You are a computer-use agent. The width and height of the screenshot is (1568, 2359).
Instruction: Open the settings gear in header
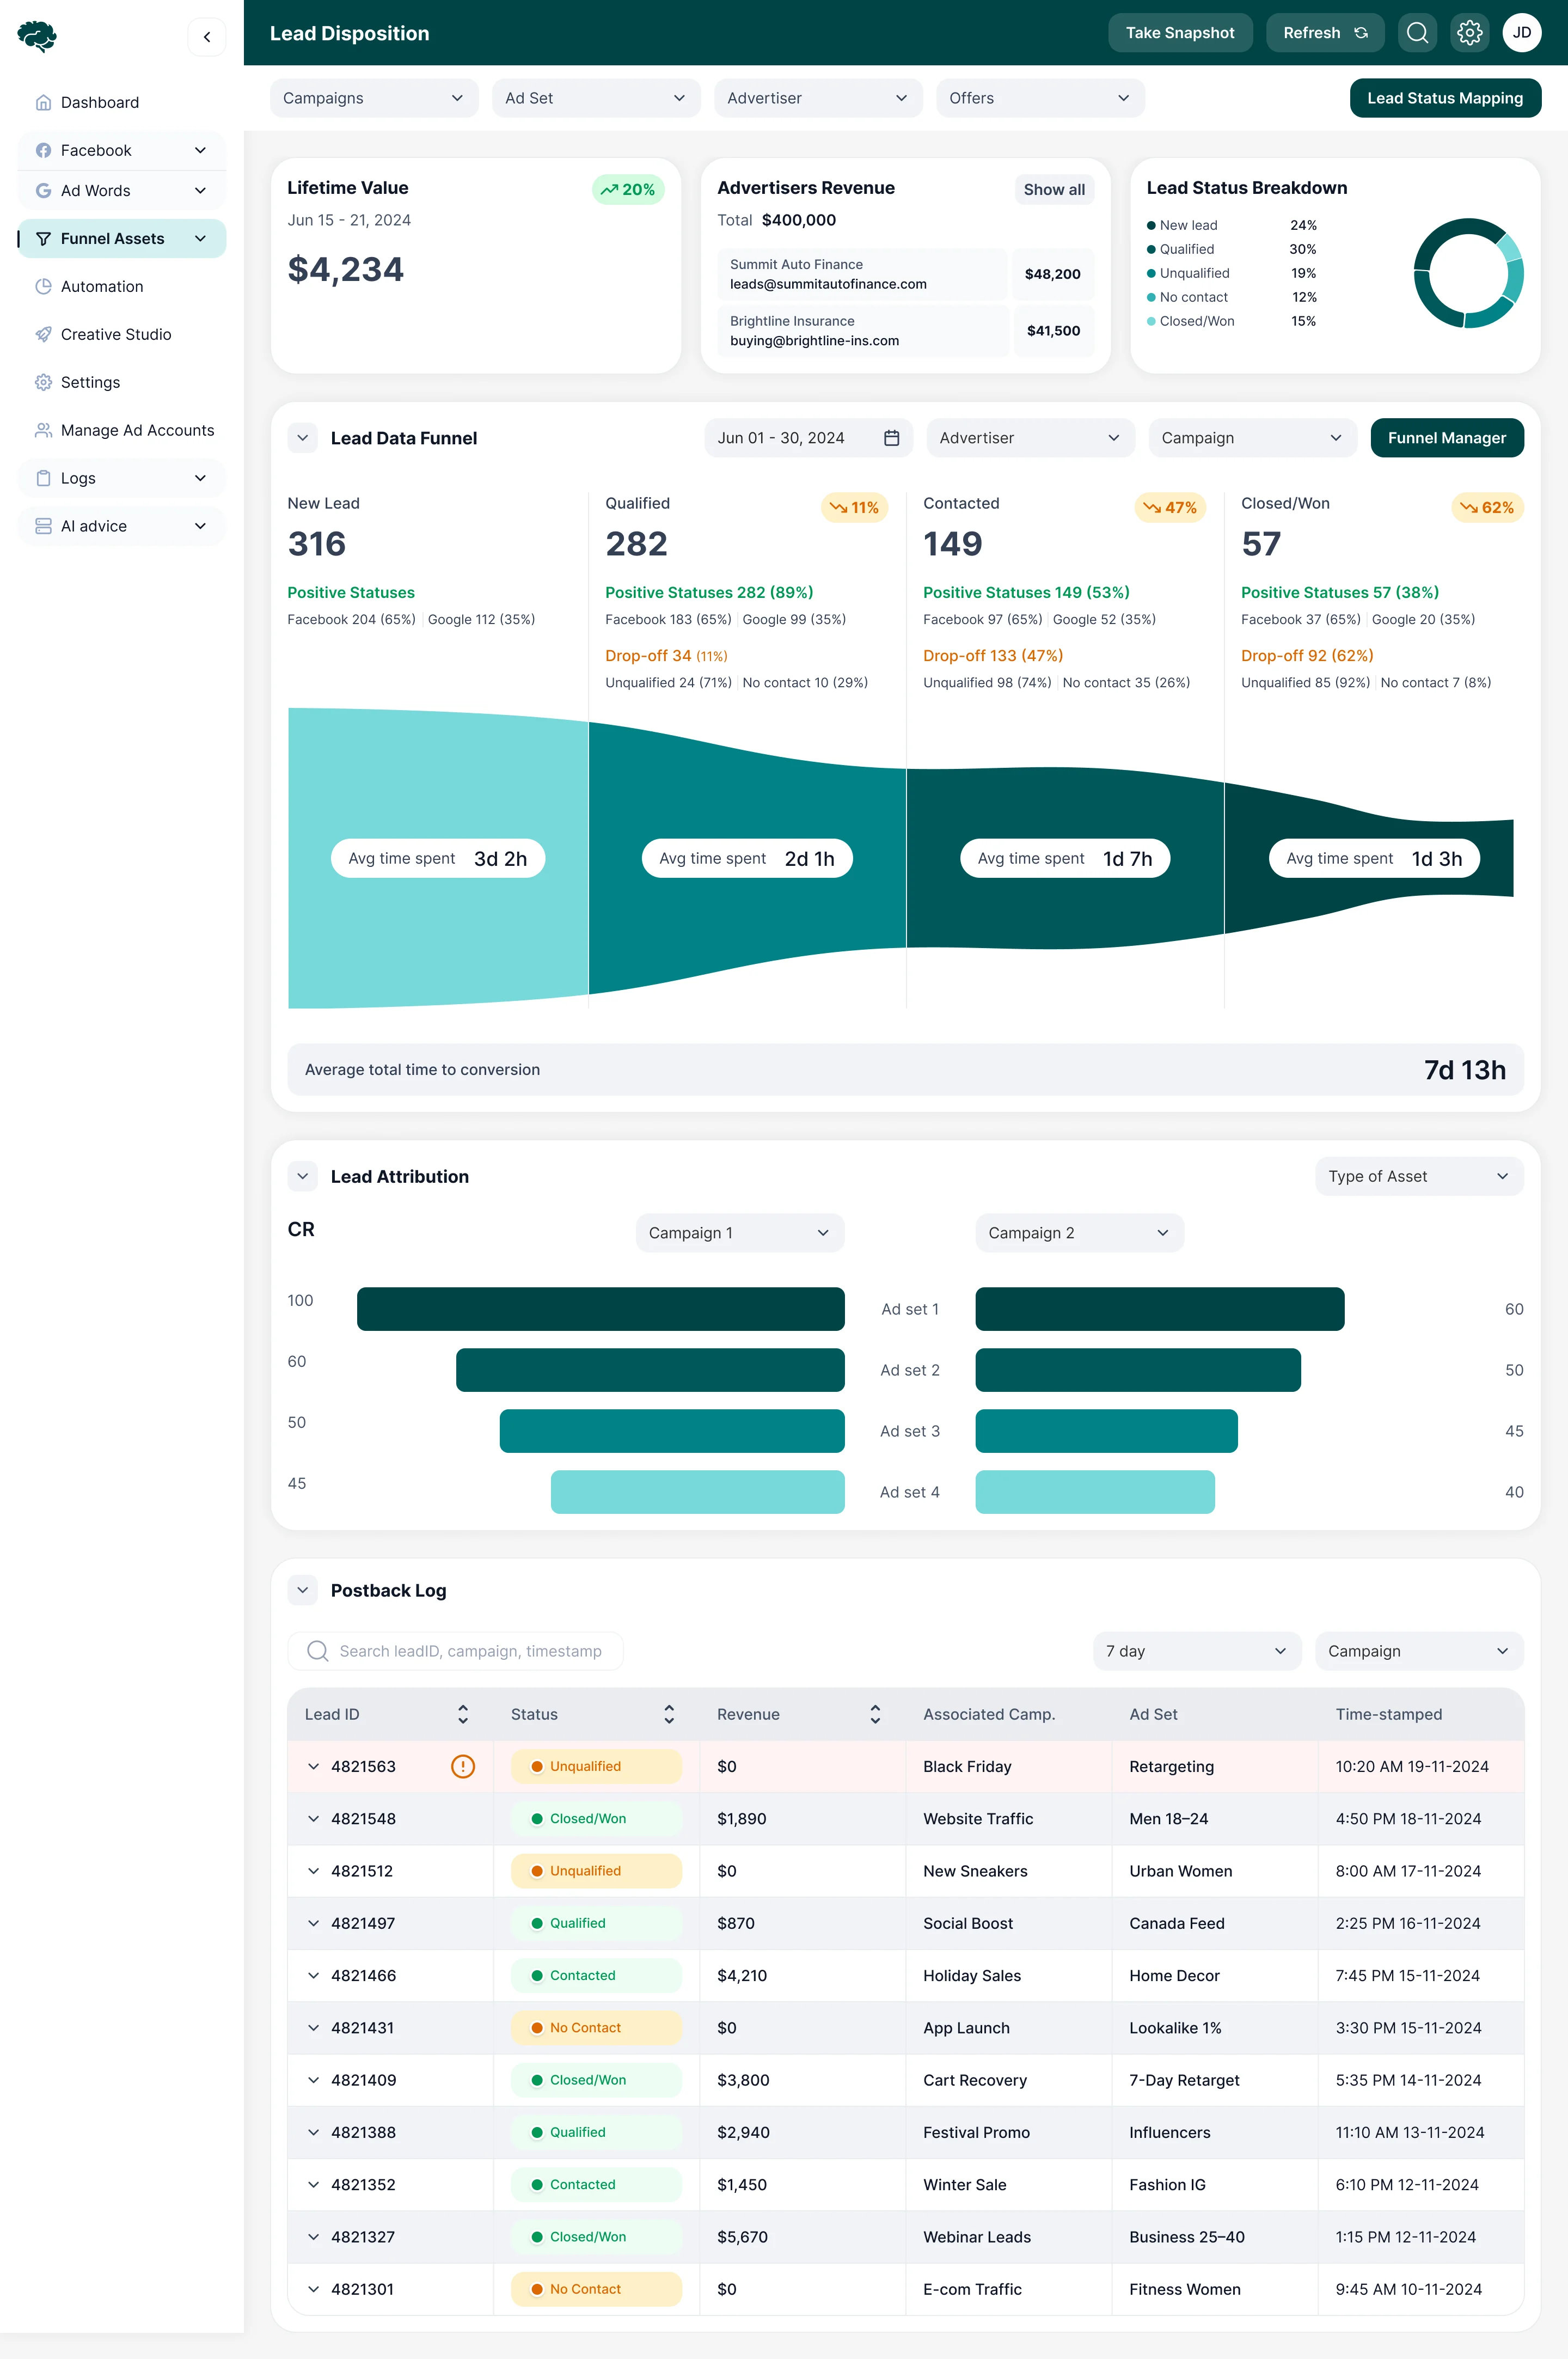click(x=1469, y=33)
